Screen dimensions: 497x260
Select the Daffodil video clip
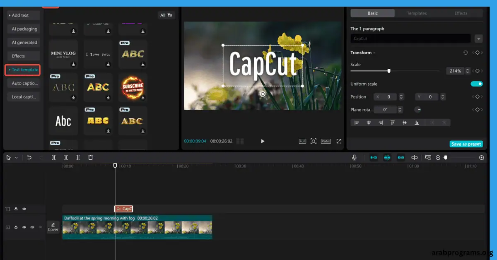[137, 227]
